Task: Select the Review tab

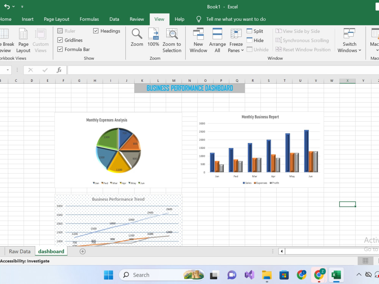Action: tap(136, 19)
